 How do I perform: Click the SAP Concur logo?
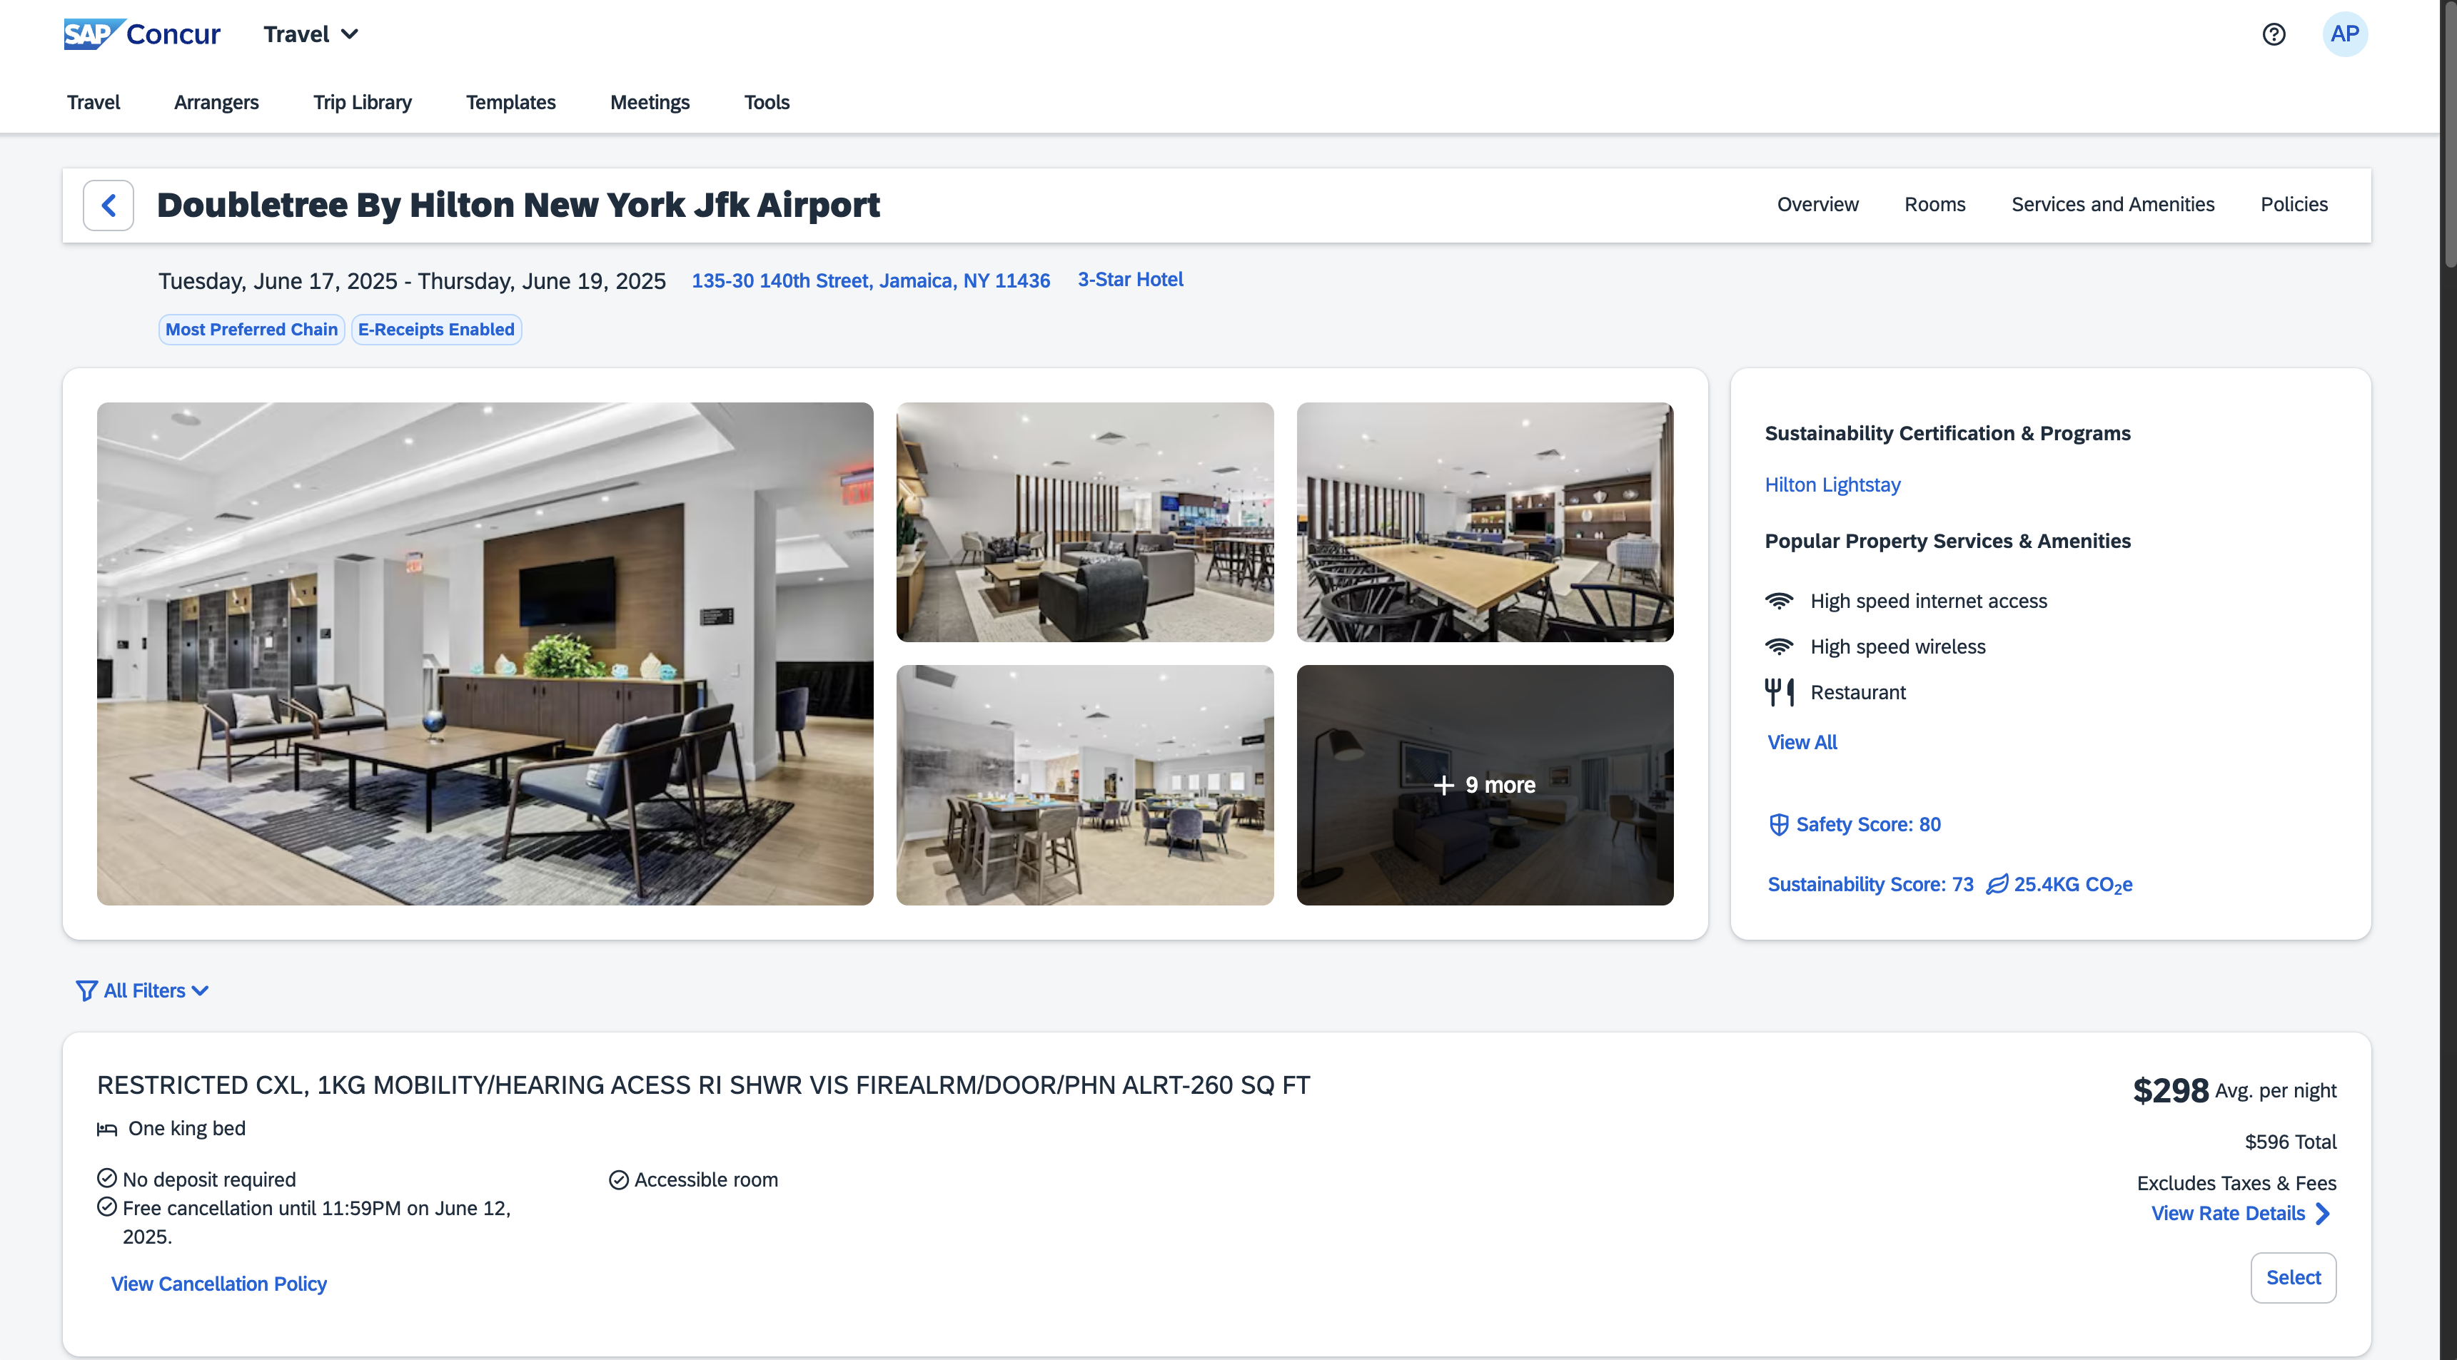142,34
